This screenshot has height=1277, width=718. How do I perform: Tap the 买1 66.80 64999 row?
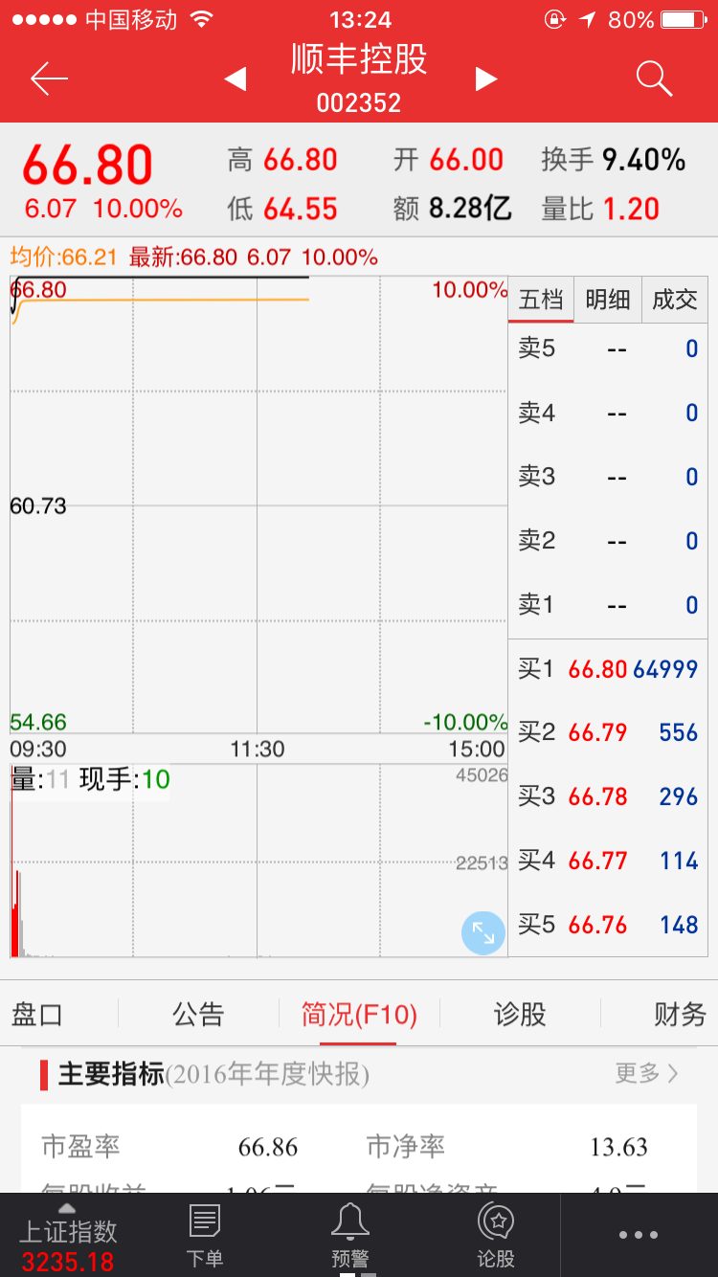[x=608, y=669]
